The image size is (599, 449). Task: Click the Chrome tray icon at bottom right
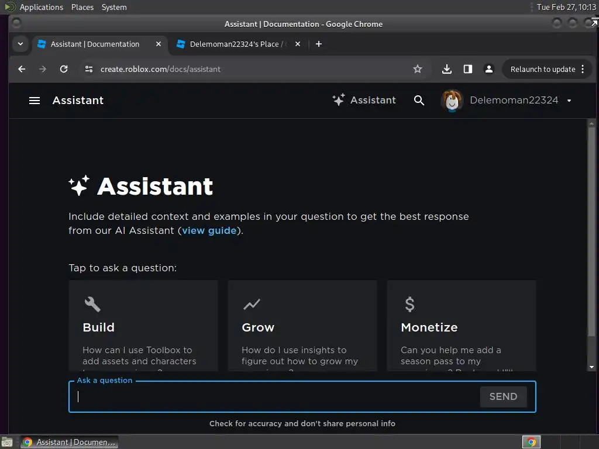(x=531, y=442)
